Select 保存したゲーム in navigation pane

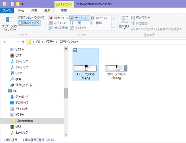pyautogui.click(x=21, y=85)
